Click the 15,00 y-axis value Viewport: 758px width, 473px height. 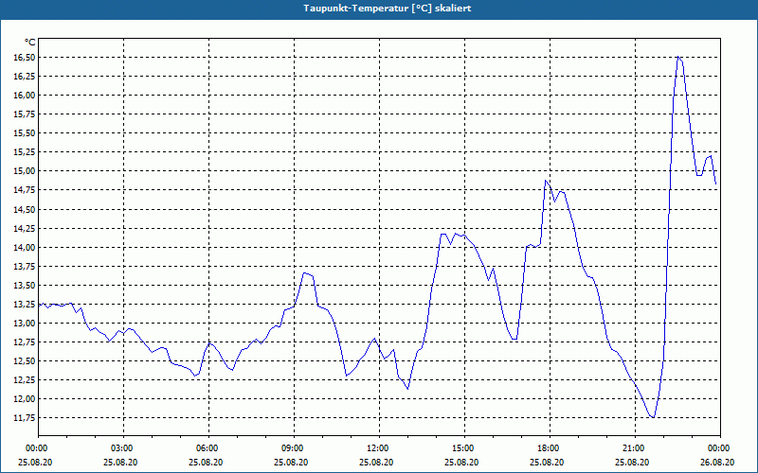(24, 171)
